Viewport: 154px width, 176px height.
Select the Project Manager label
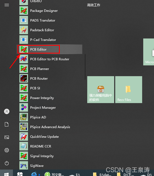[x=43, y=108]
